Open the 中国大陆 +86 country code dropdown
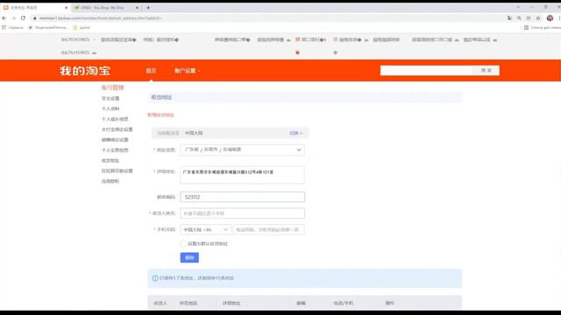This screenshot has width=561, height=315. pos(205,229)
